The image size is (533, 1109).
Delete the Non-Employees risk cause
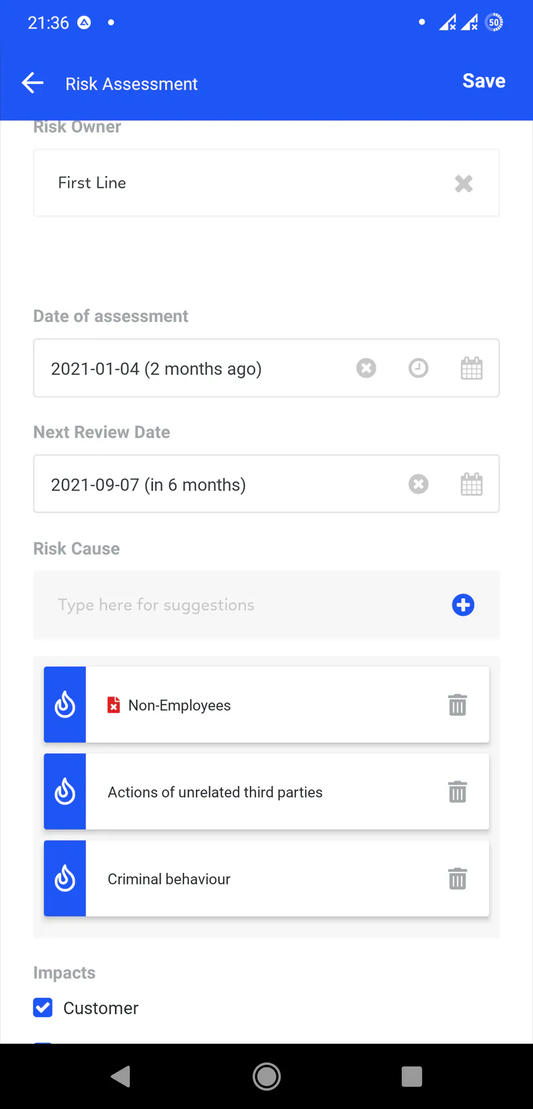(x=458, y=705)
